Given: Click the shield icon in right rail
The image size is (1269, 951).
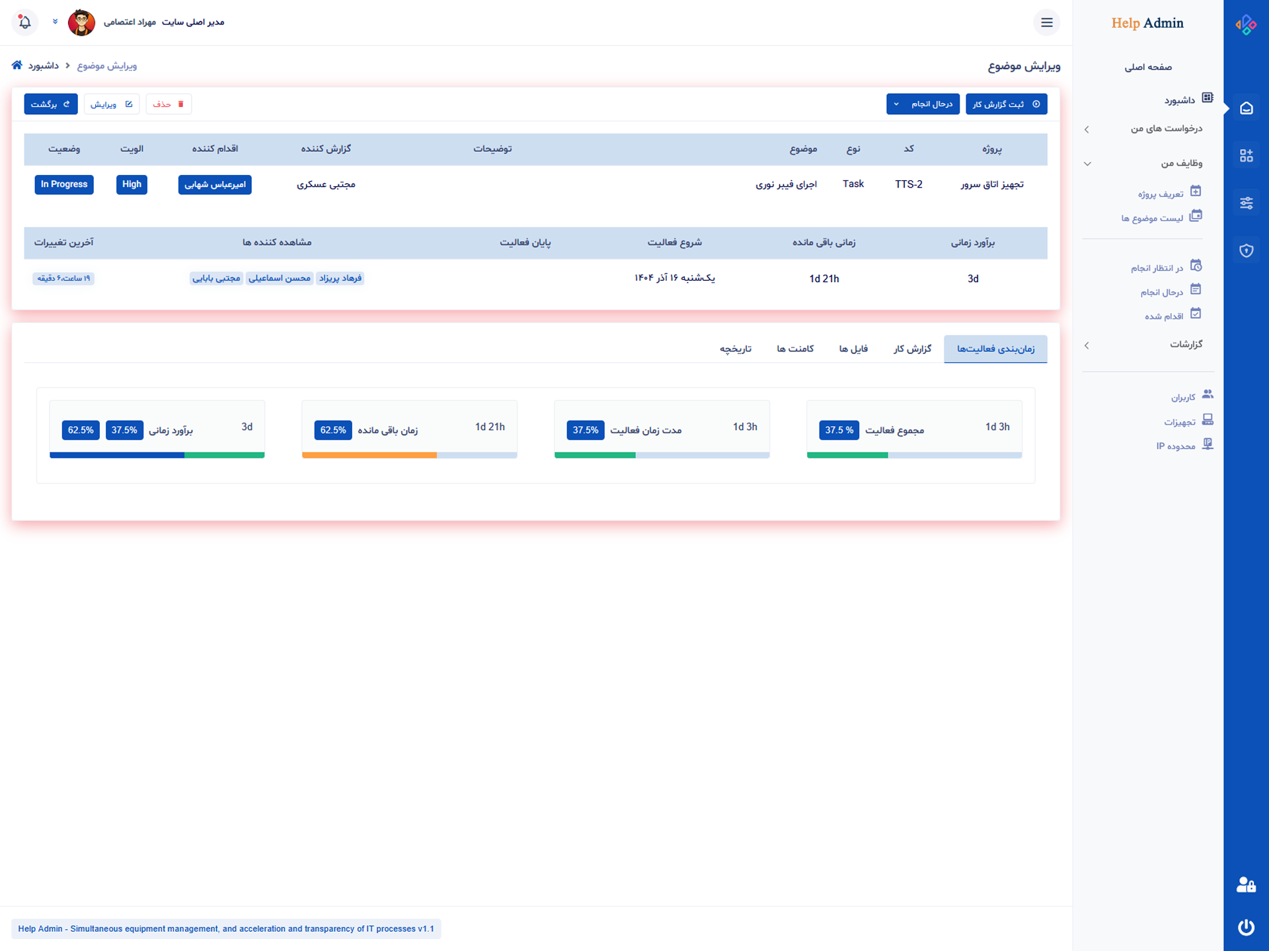Looking at the screenshot, I should coord(1246,251).
